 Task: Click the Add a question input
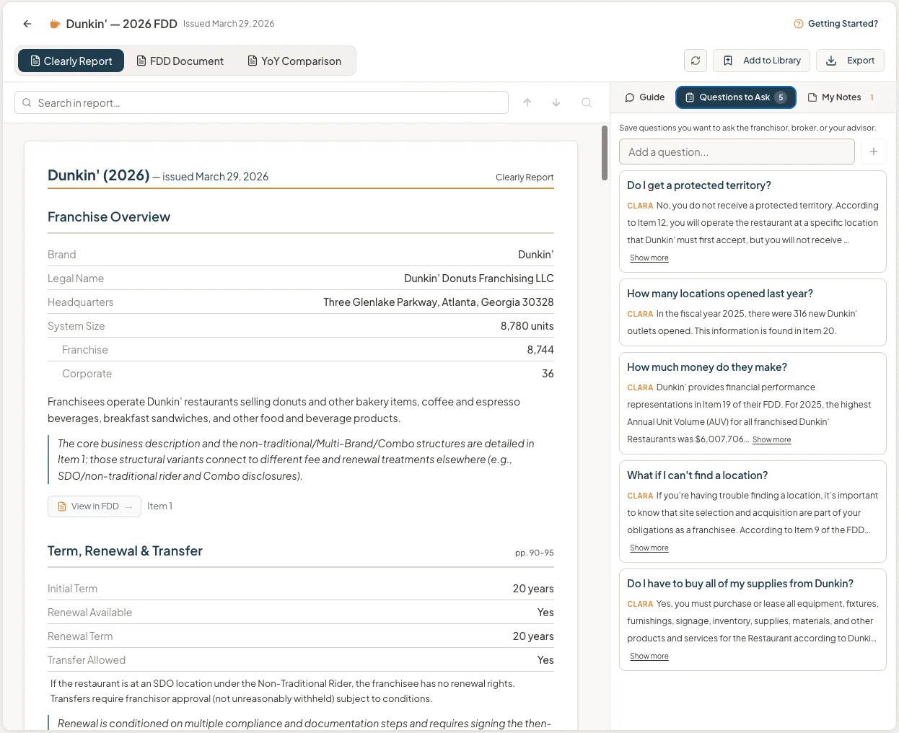[737, 152]
